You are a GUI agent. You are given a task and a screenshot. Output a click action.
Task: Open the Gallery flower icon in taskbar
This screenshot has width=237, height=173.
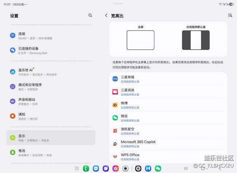[116, 168]
